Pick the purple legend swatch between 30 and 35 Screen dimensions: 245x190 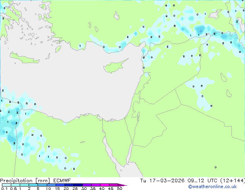(x=87, y=185)
